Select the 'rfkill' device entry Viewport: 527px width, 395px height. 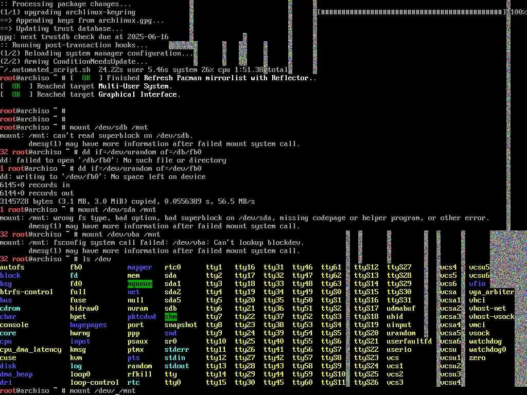tap(139, 374)
